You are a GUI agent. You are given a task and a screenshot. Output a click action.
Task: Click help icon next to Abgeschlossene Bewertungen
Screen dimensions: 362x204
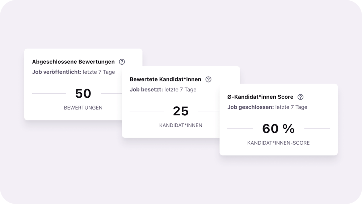122,62
